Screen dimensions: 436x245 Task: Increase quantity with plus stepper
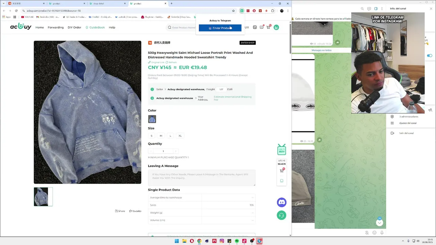pos(176,151)
